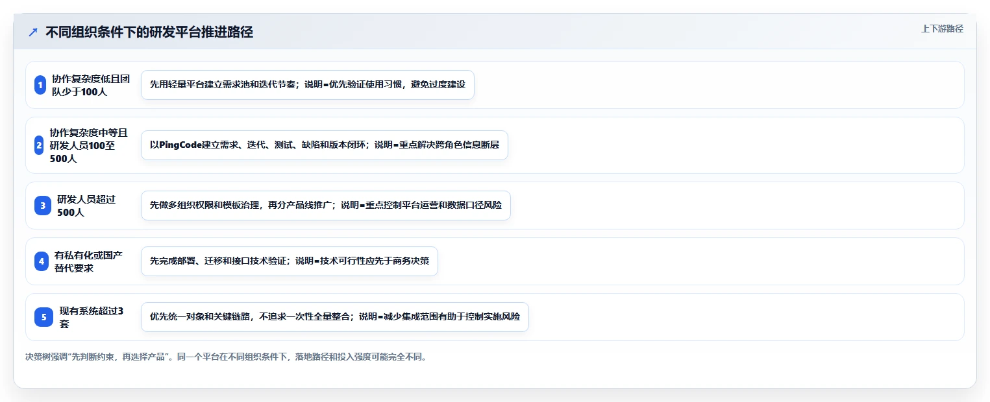The width and height of the screenshot is (990, 402).
Task: Click the title 不同组织条件下的研发平台推进路径
Action: pyautogui.click(x=149, y=32)
